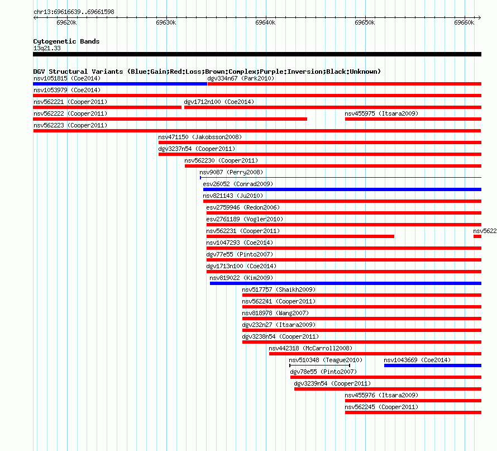Click the blue bar of esv26052

342,189
